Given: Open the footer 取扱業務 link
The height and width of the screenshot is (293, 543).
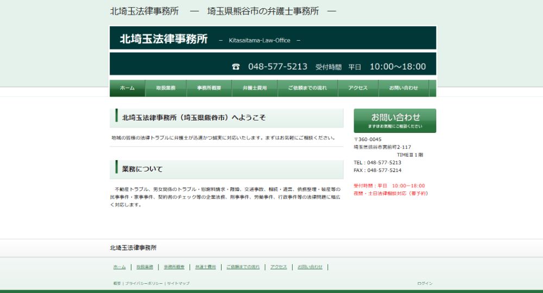Looking at the screenshot, I should point(144,267).
